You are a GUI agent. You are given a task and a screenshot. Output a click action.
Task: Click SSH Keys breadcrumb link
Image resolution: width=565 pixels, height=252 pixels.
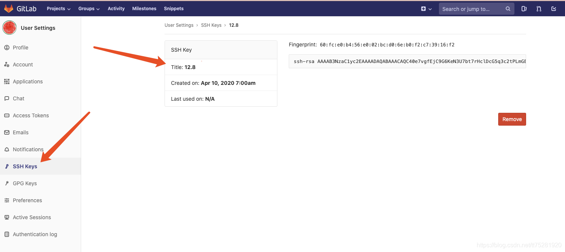click(x=211, y=25)
